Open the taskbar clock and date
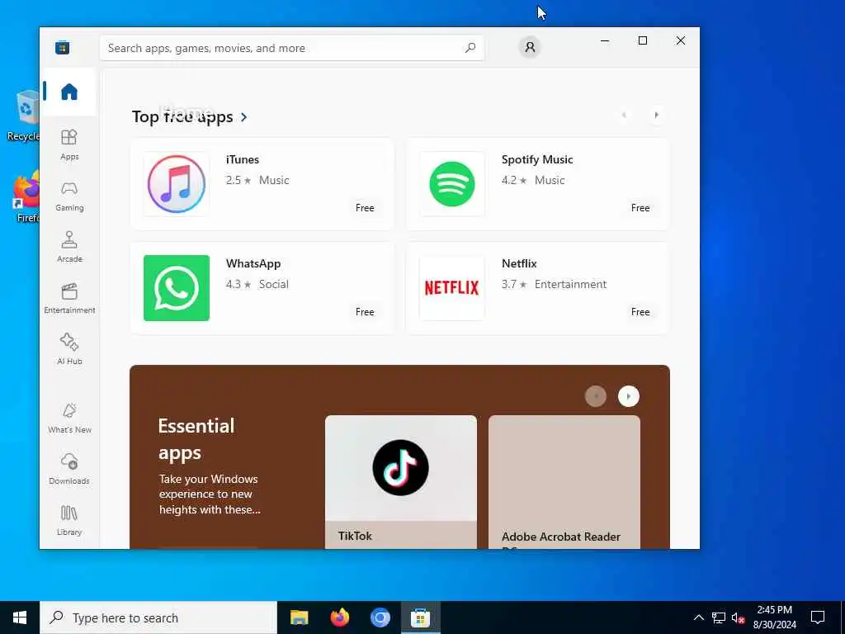845x634 pixels. point(774,617)
